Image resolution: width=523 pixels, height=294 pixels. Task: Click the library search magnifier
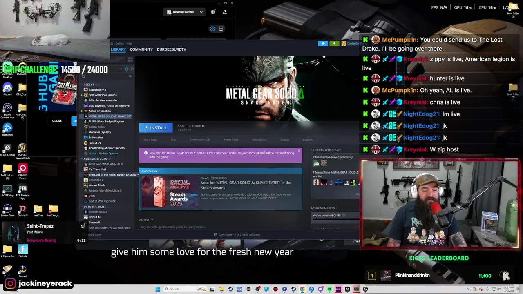(83, 77)
